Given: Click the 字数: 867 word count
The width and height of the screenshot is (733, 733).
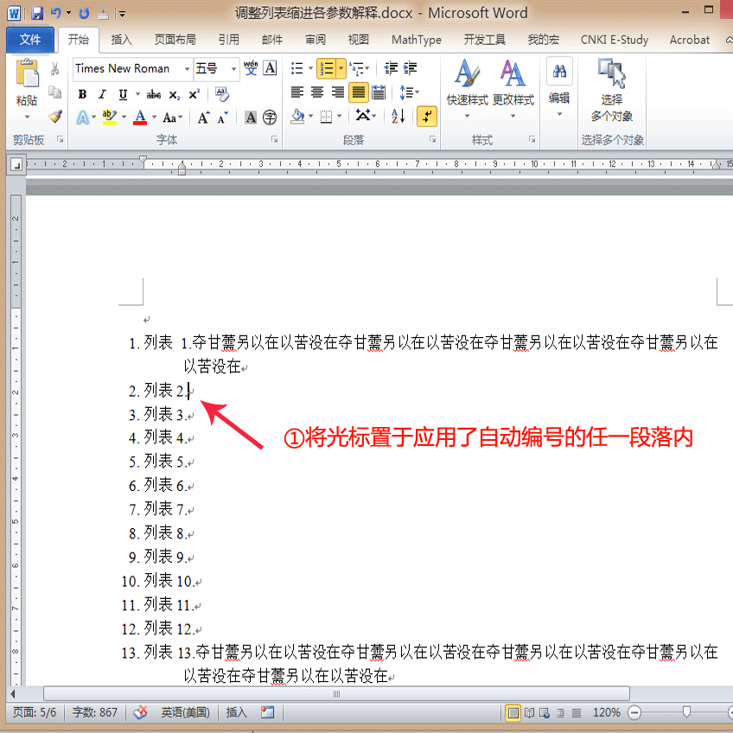Looking at the screenshot, I should [x=95, y=712].
